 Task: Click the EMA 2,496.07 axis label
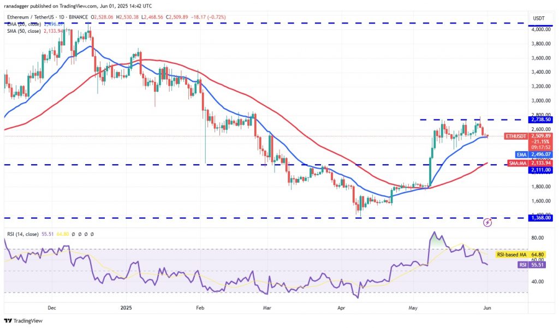click(x=534, y=155)
